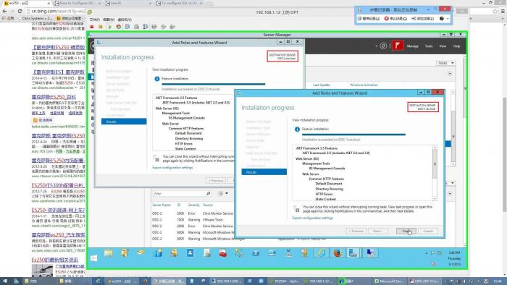Click the green play button in VM console toolbar
Image resolution: width=507 pixels, height=285 pixels.
pyautogui.click(x=109, y=27)
